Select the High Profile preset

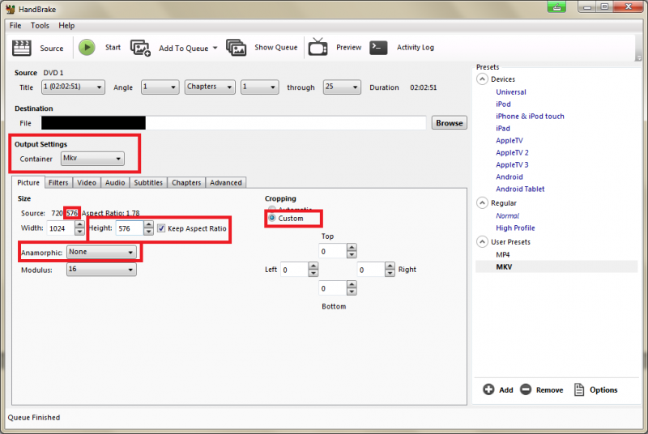[515, 228]
